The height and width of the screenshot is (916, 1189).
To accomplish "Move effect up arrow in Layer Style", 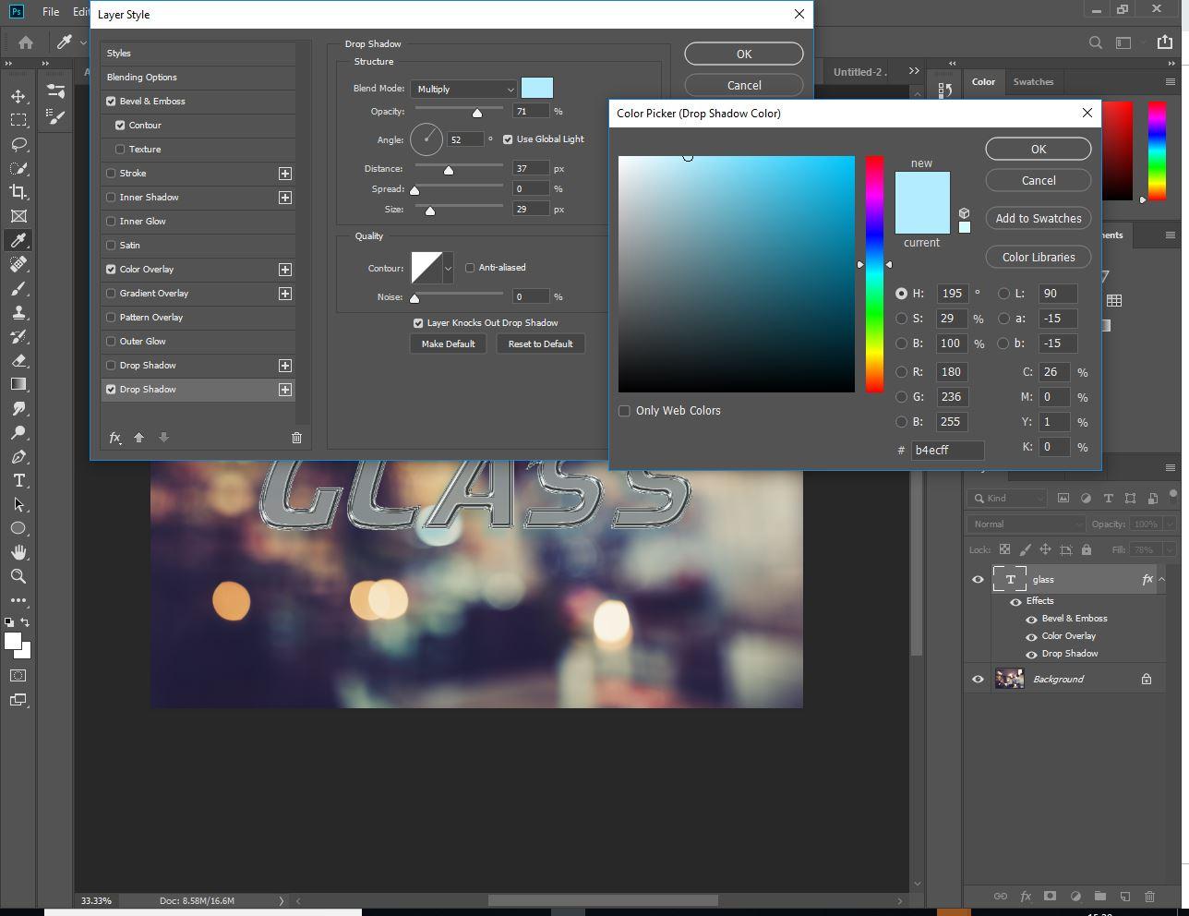I will [139, 438].
